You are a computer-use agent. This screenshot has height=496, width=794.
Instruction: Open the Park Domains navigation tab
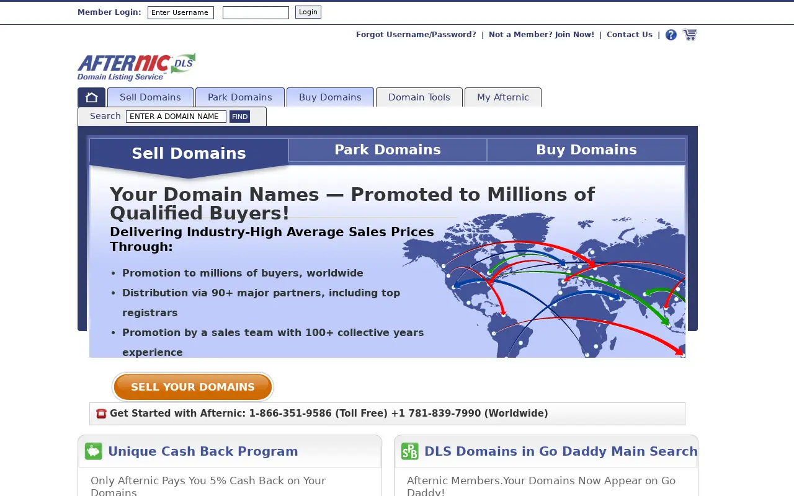point(240,97)
